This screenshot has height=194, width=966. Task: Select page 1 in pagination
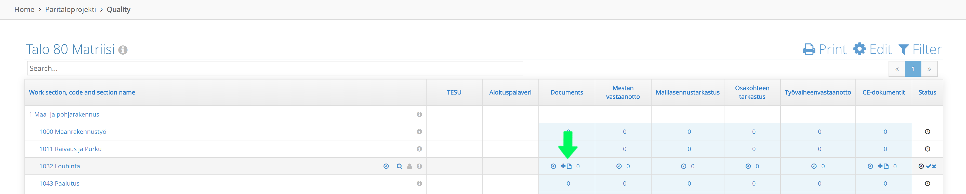(x=913, y=69)
